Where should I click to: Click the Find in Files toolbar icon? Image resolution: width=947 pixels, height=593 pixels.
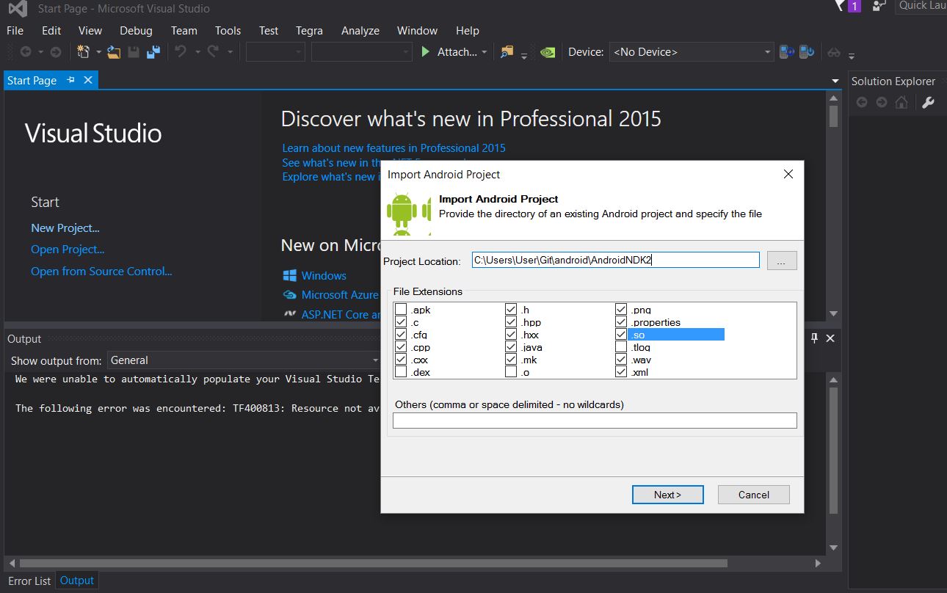tap(507, 52)
